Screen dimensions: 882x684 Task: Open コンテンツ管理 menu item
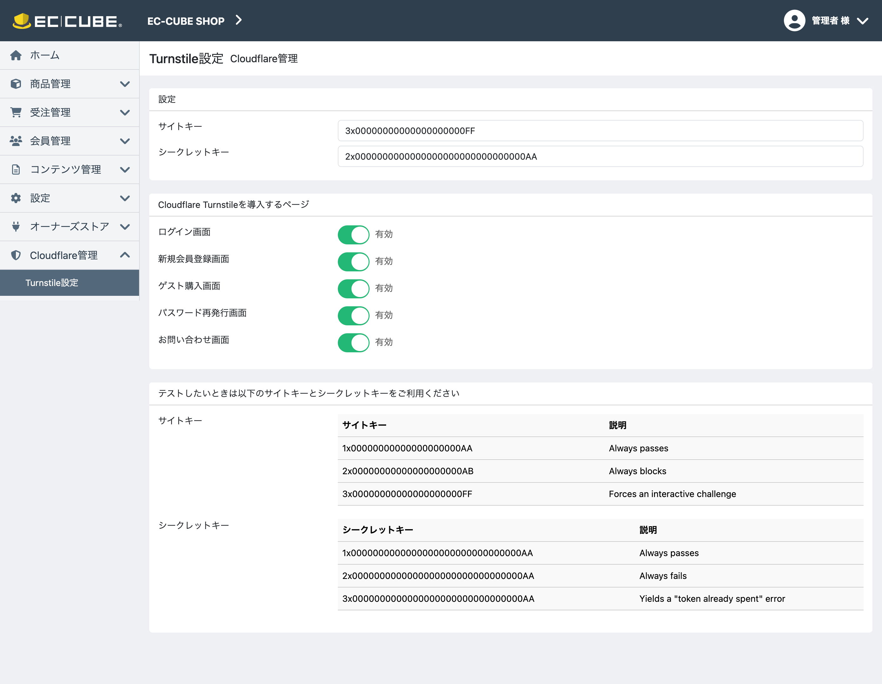[x=70, y=169]
